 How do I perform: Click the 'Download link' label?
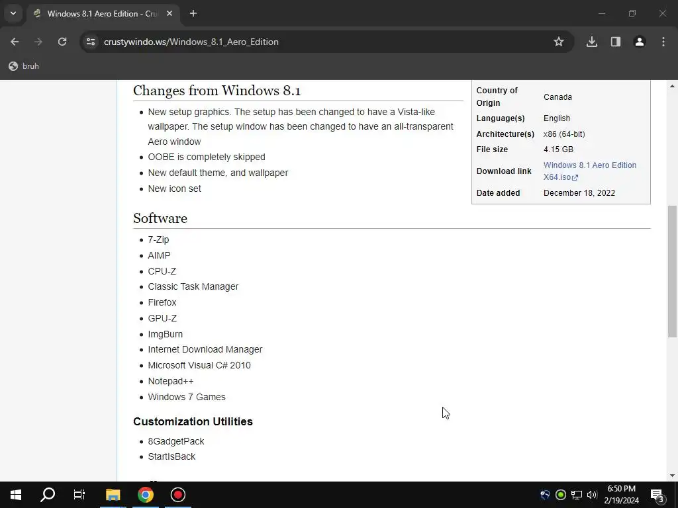coord(504,171)
